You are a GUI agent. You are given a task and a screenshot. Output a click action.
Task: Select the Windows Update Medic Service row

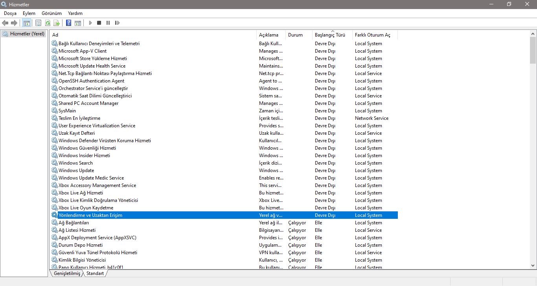[x=224, y=178]
